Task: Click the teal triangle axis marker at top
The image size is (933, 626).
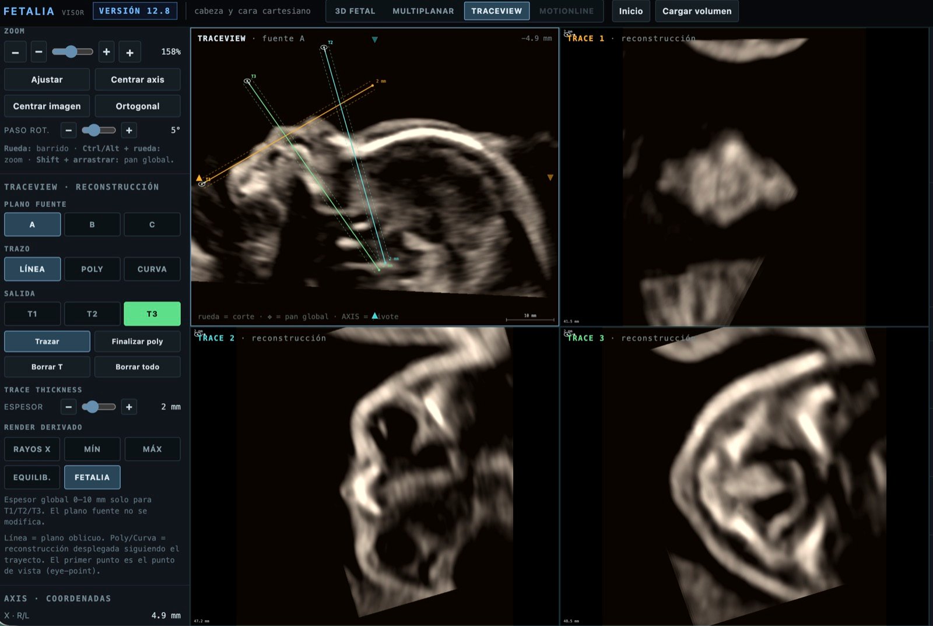Action: (374, 40)
